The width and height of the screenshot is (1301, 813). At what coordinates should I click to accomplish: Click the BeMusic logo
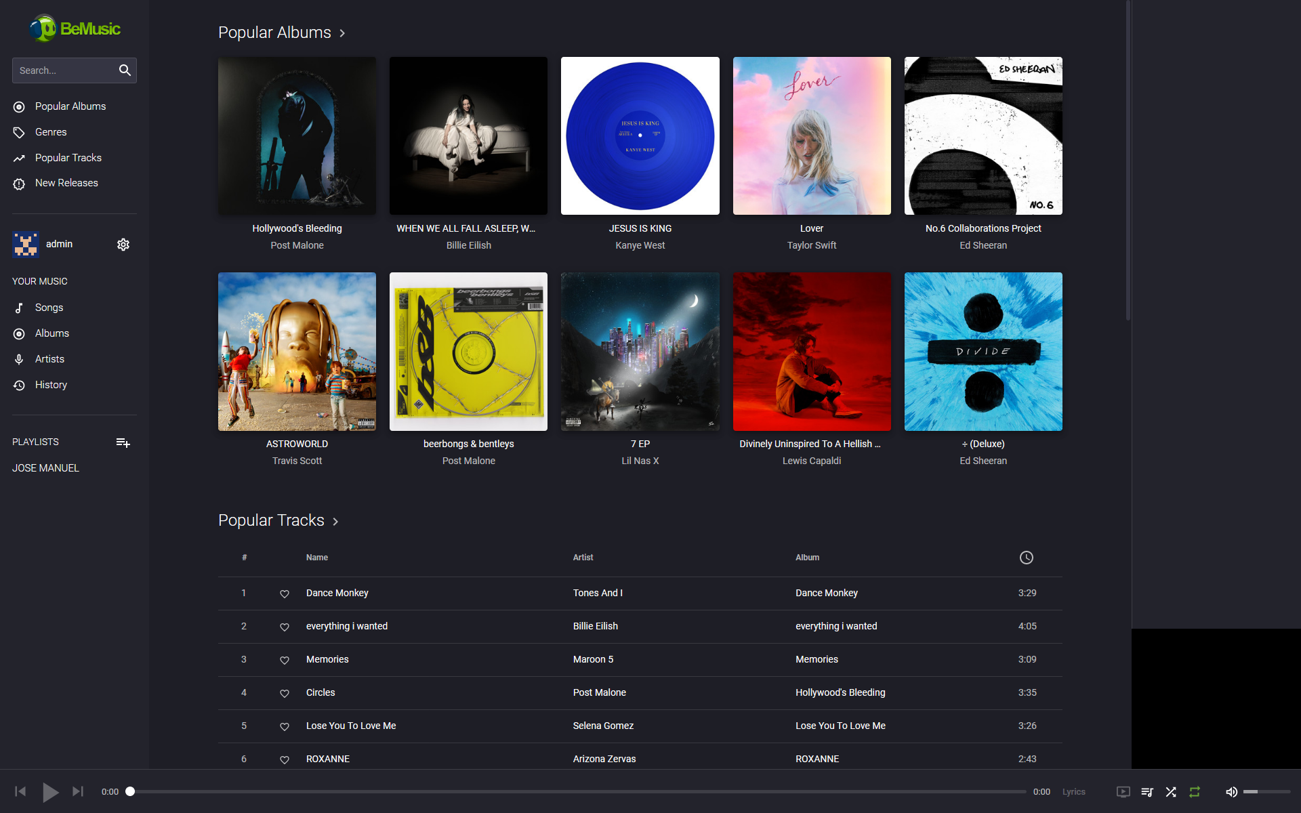75,28
